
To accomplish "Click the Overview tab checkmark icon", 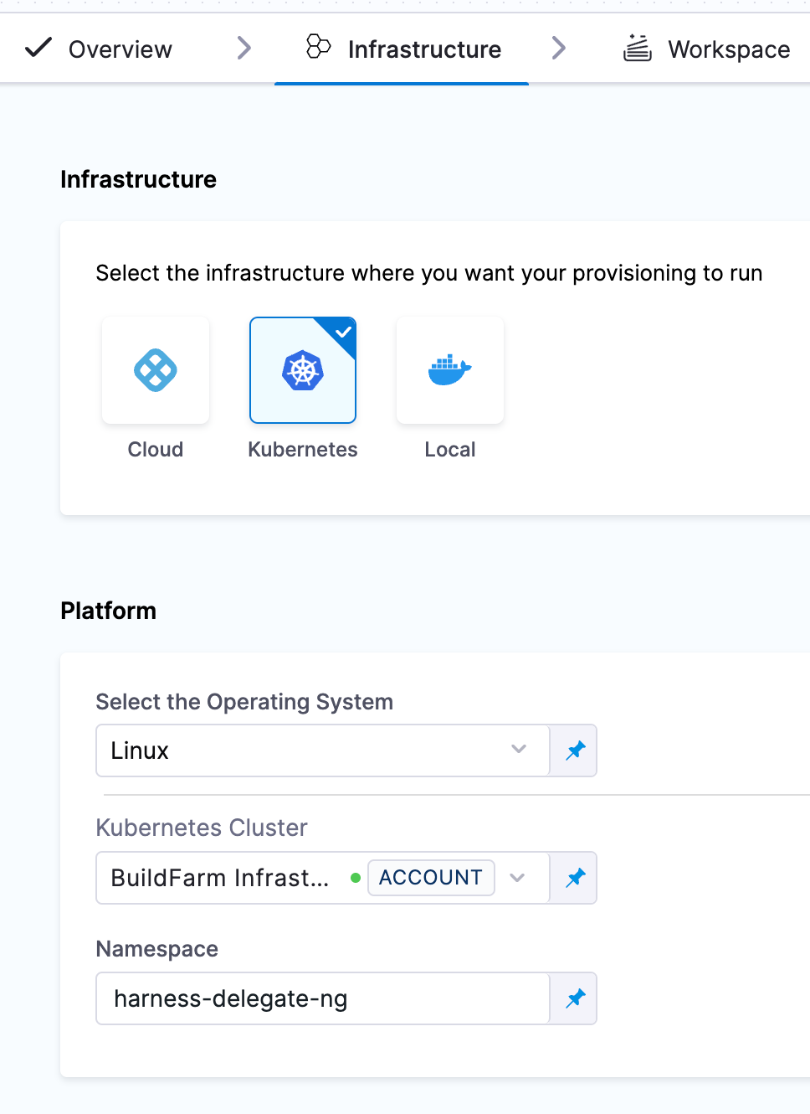I will point(38,48).
